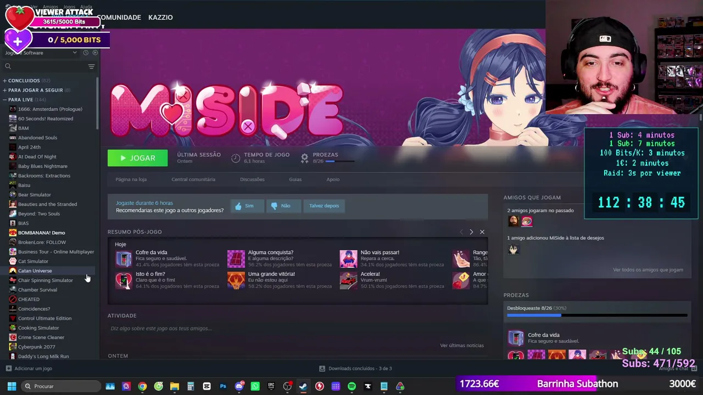Screen dimensions: 703x395
Task: Click the activity text field for friends
Action: point(298,329)
